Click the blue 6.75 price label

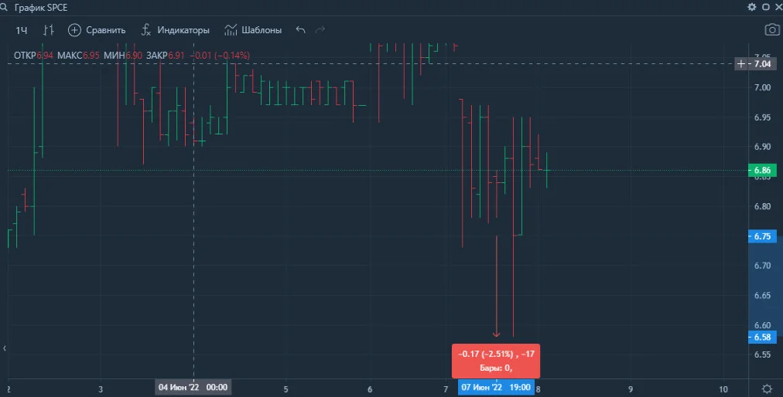click(762, 236)
